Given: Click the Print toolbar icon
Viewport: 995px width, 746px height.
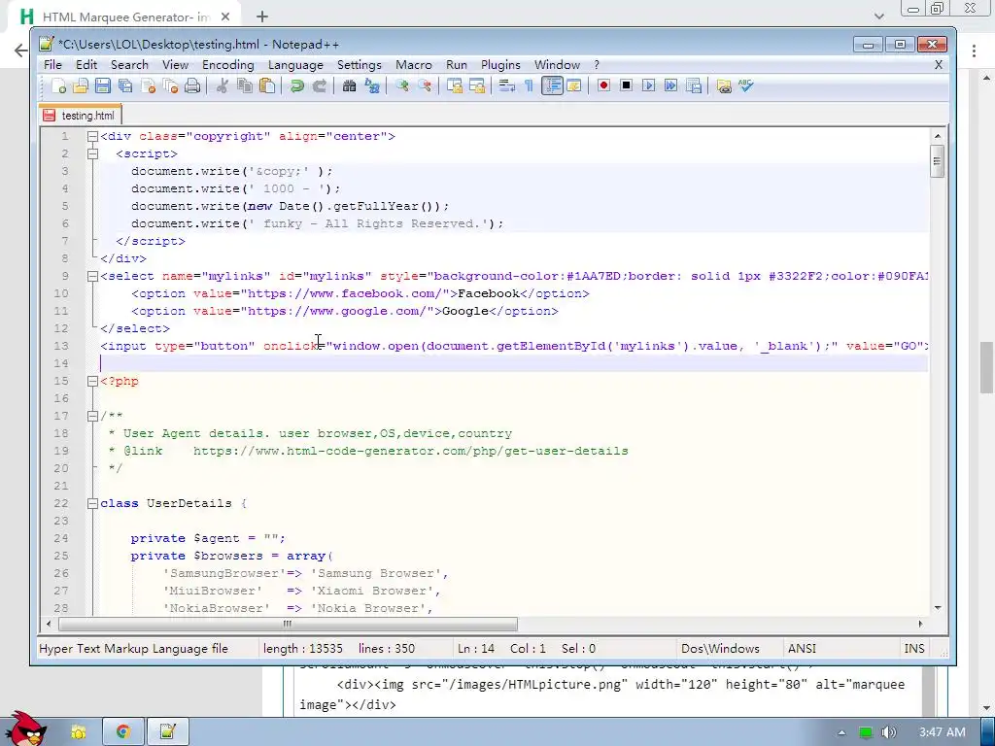Looking at the screenshot, I should [x=192, y=86].
